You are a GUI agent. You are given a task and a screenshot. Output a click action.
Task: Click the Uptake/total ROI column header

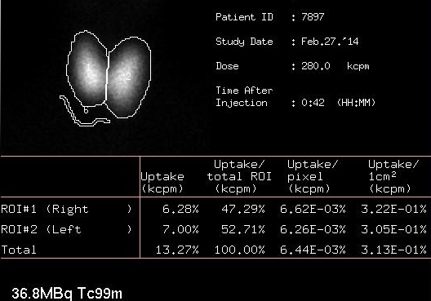(239, 176)
